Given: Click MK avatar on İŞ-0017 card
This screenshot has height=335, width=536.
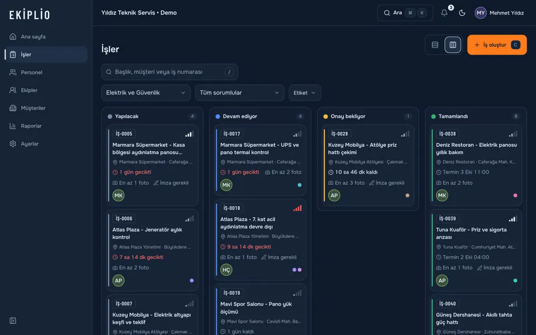Looking at the screenshot, I should click(x=226, y=185).
